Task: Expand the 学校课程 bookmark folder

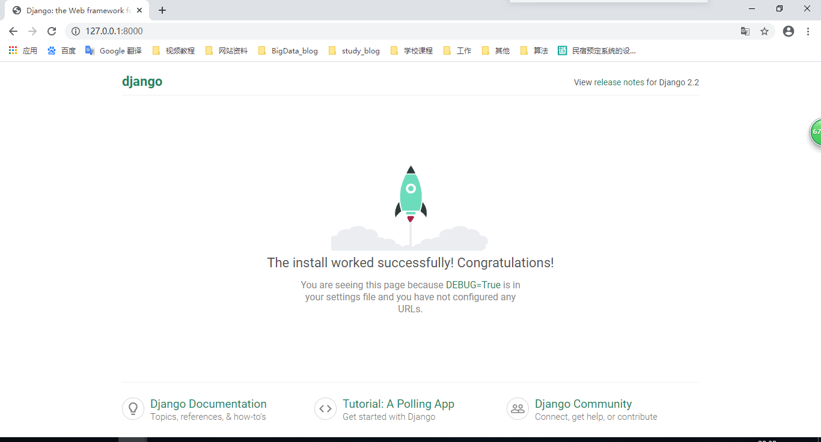Action: pyautogui.click(x=412, y=51)
